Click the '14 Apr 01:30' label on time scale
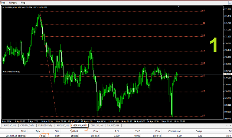Image resolution: width=232 pixels, height=138 pixels. pyautogui.click(x=126, y=121)
